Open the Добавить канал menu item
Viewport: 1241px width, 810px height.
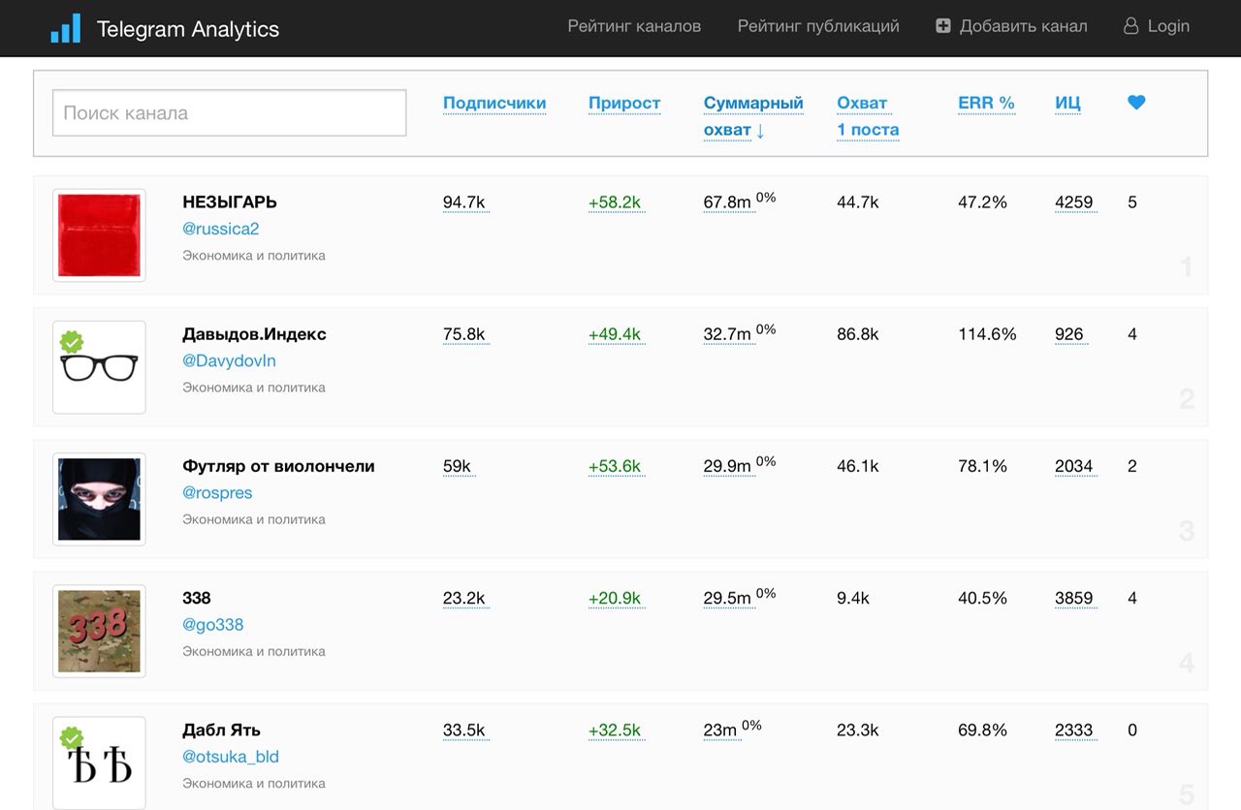coord(1023,26)
